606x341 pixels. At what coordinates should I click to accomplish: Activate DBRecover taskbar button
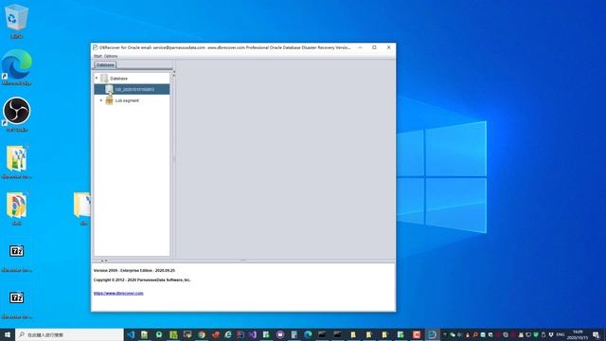[x=432, y=334]
